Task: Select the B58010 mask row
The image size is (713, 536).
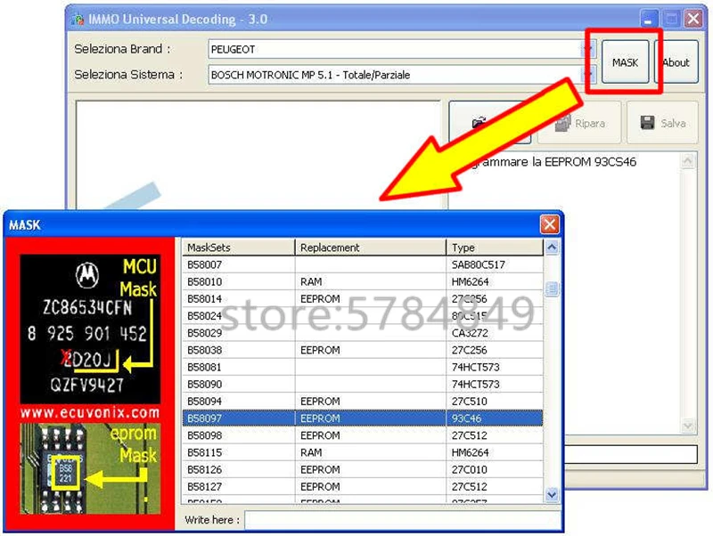Action: [x=363, y=281]
